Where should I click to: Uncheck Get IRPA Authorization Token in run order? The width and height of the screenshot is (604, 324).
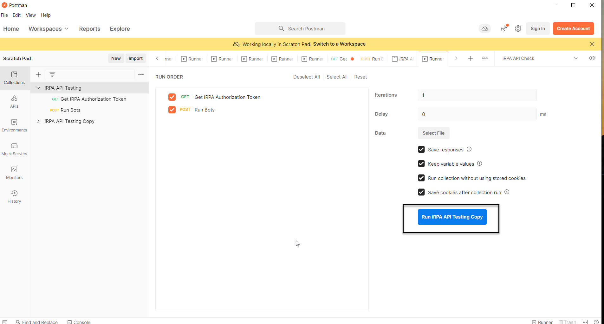click(x=172, y=97)
